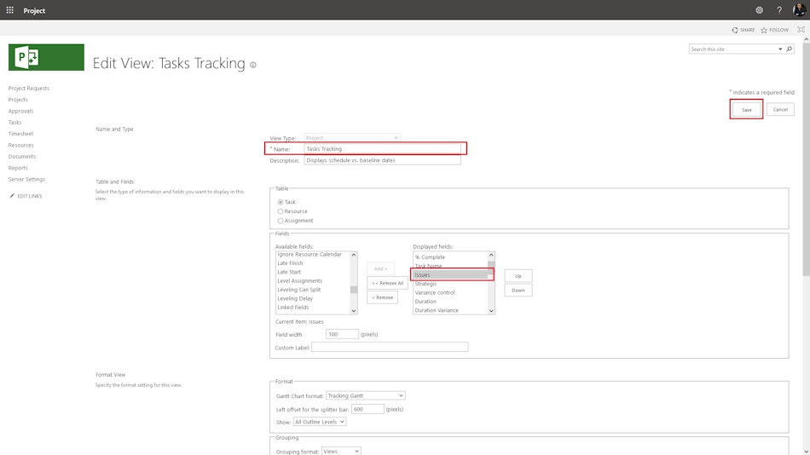
Task: Open the Show outline levels dropdown
Action: (x=319, y=422)
